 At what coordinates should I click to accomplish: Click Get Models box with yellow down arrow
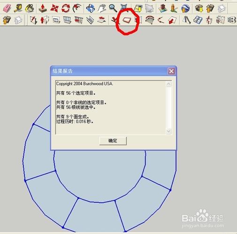[199, 8]
